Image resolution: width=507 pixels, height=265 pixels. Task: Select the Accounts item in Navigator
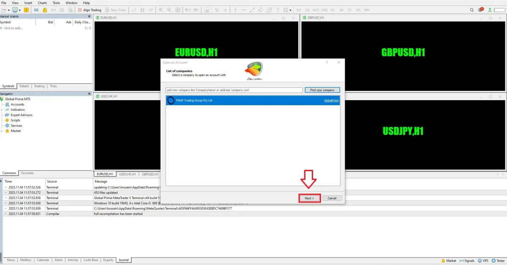(x=17, y=104)
